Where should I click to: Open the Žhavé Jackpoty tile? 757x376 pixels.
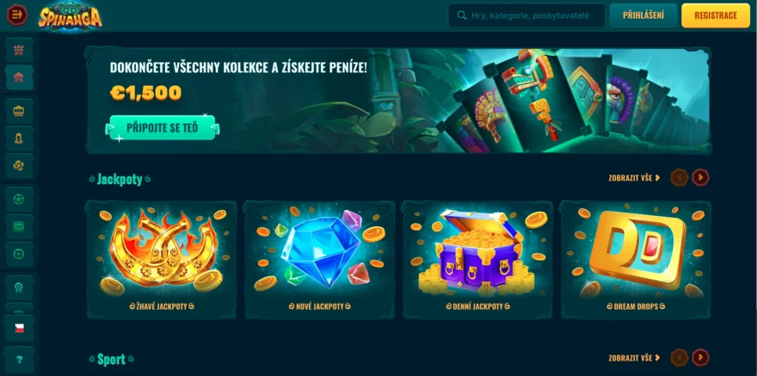click(162, 260)
